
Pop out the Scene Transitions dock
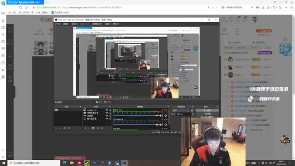(x=192, y=107)
